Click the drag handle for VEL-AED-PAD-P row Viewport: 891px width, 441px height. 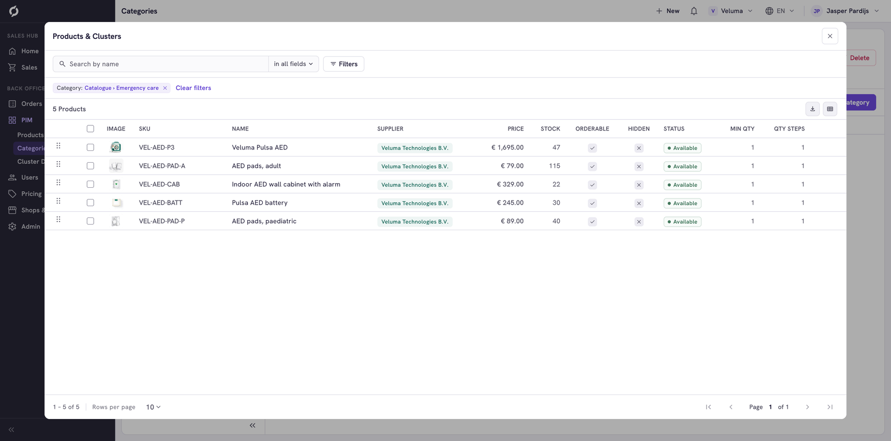[x=58, y=220]
